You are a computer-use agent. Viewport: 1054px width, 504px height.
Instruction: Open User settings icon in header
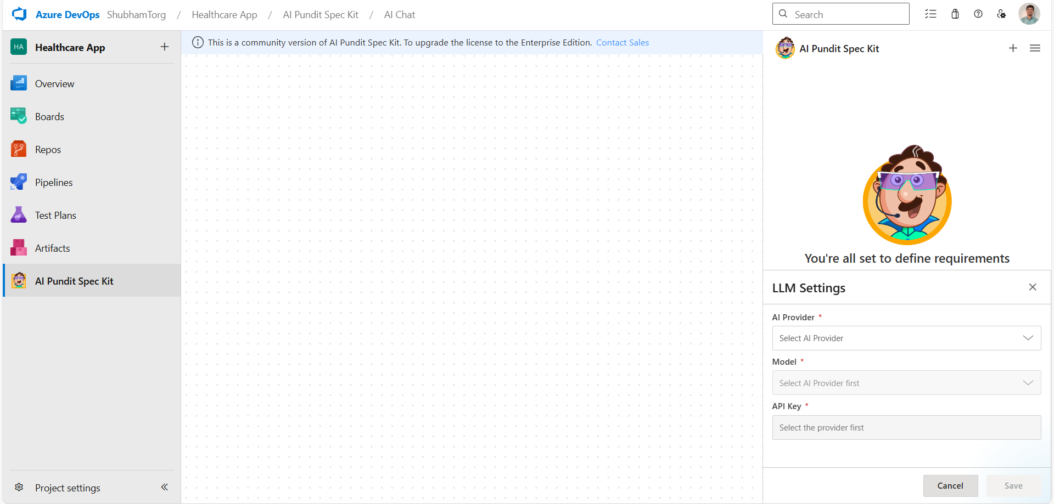(x=1001, y=14)
